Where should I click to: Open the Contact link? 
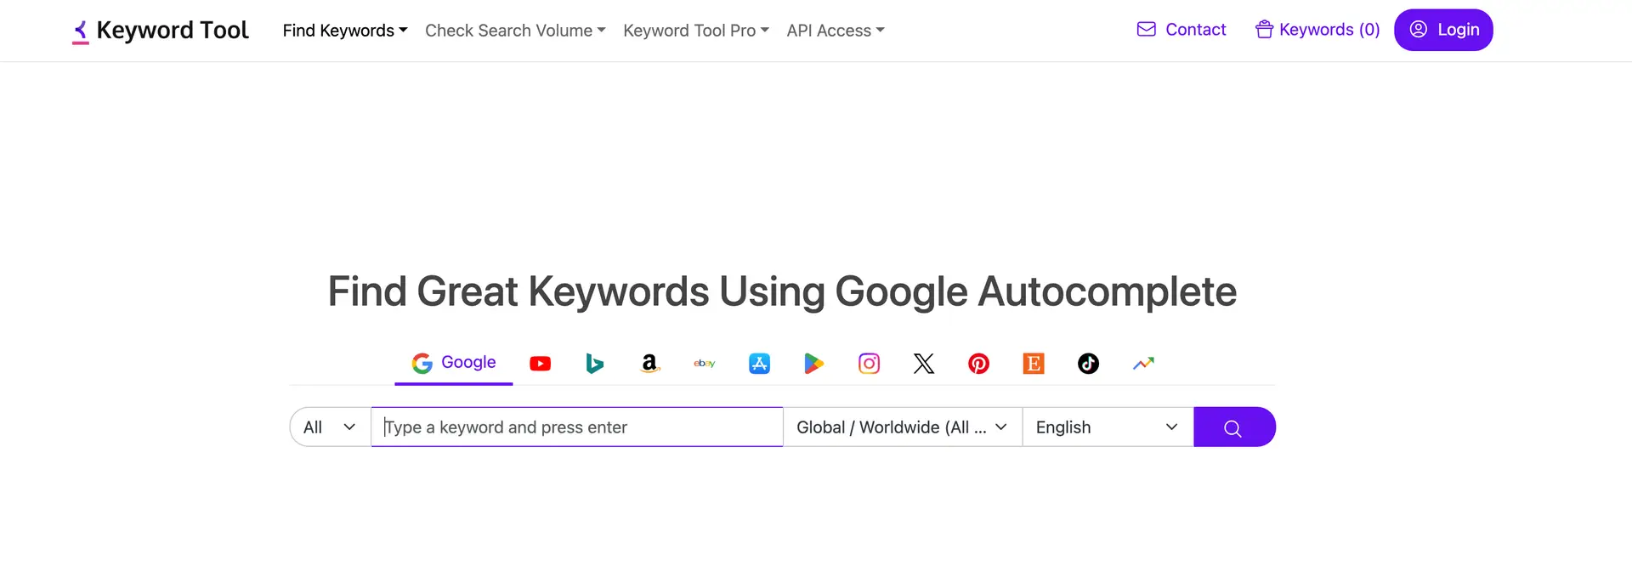coord(1181,30)
